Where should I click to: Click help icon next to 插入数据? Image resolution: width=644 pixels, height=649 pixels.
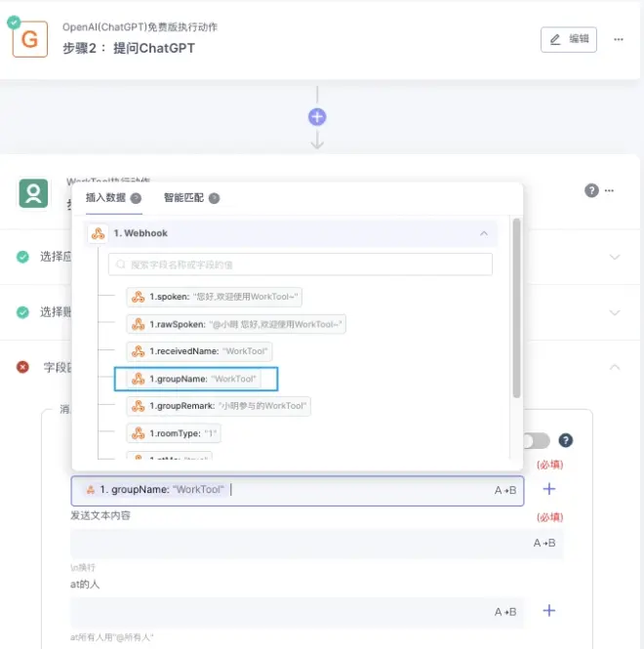pyautogui.click(x=136, y=198)
